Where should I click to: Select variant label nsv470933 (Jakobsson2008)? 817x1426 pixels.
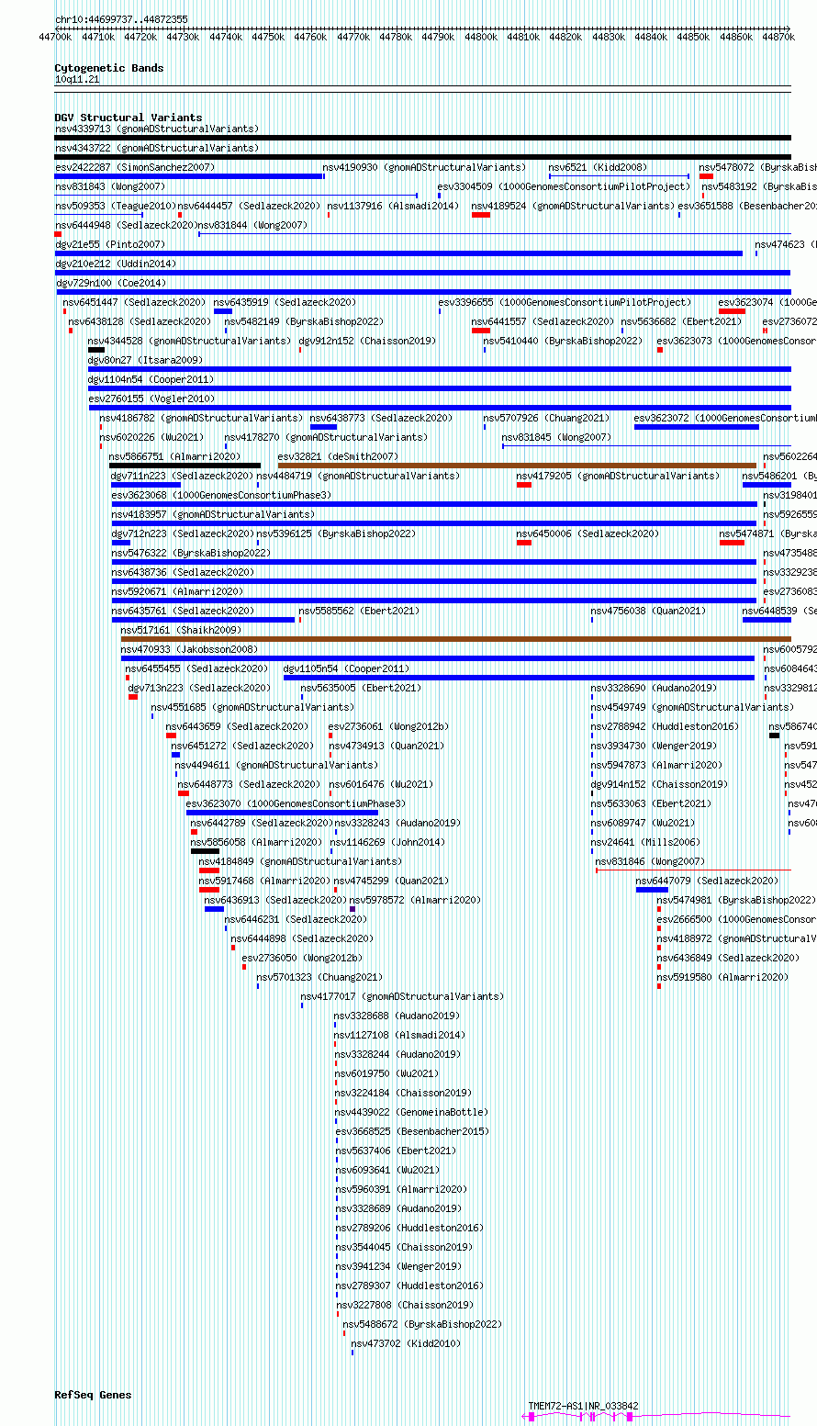click(190, 649)
